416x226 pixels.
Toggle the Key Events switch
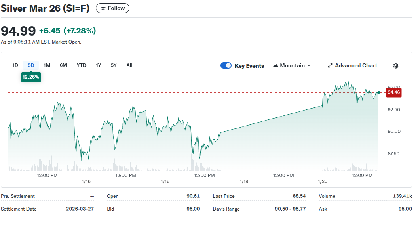pyautogui.click(x=226, y=66)
